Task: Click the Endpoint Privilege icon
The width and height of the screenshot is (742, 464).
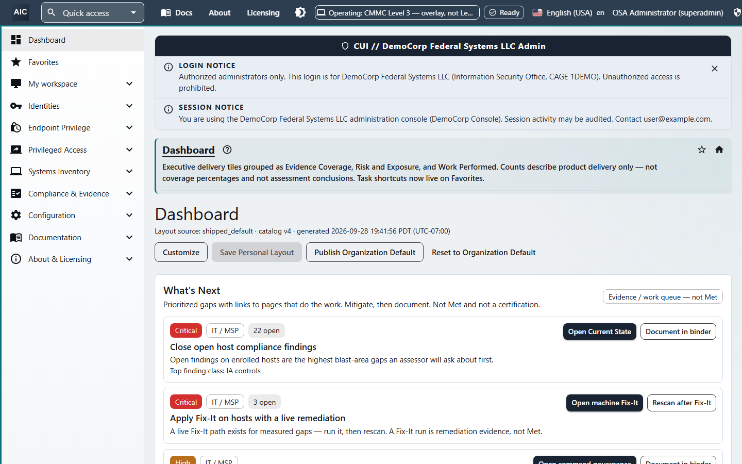Action: point(16,127)
